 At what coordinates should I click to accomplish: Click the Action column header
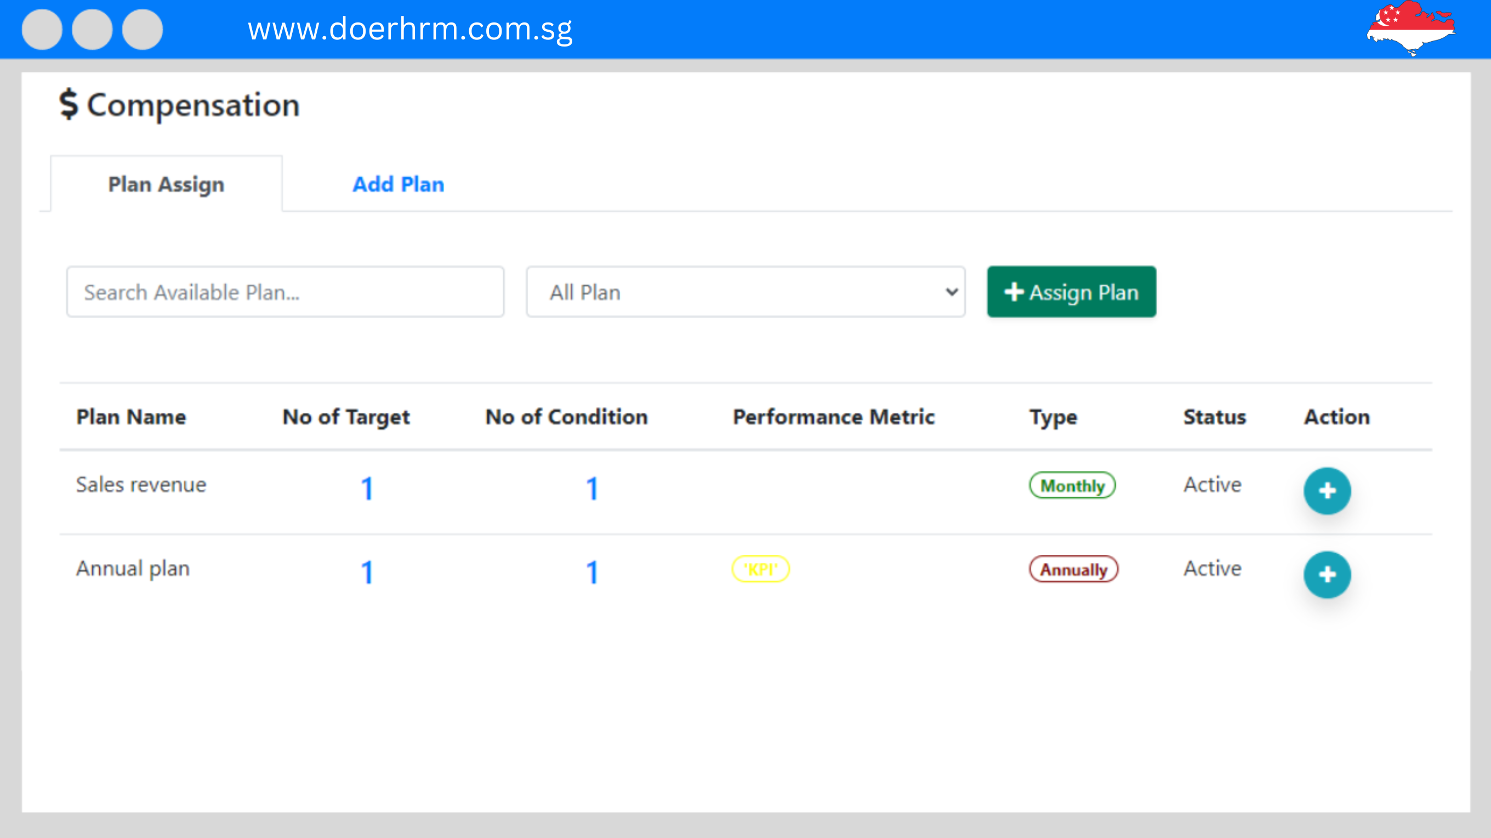pyautogui.click(x=1336, y=416)
